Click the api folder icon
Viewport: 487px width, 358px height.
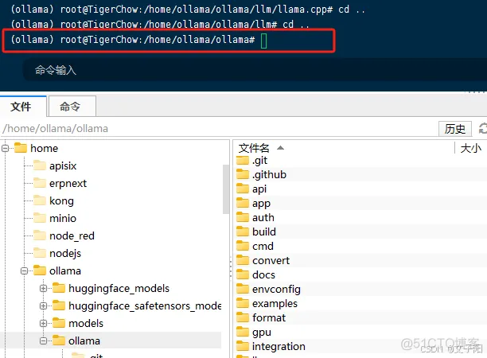(x=243, y=189)
